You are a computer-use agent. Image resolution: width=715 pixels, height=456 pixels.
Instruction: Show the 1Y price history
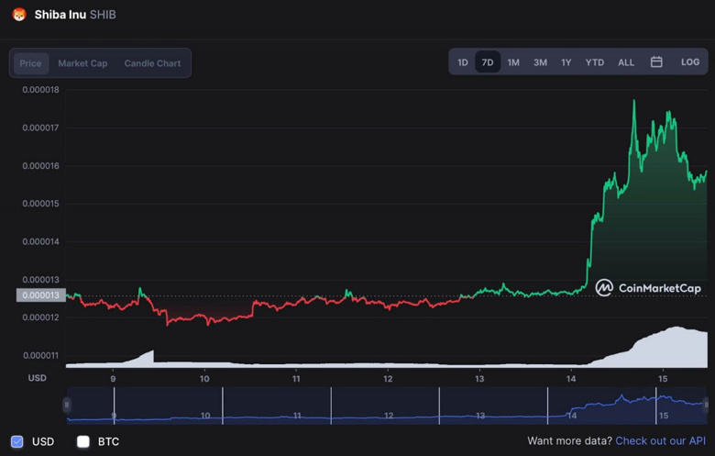tap(566, 62)
